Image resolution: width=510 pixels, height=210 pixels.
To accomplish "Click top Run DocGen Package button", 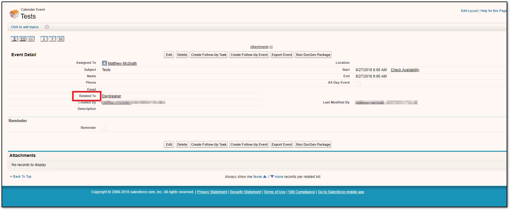I will click(313, 55).
